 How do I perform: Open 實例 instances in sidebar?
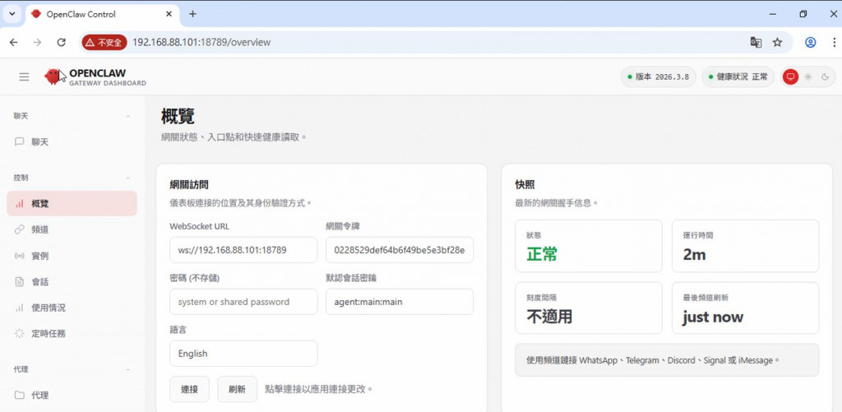[72, 256]
